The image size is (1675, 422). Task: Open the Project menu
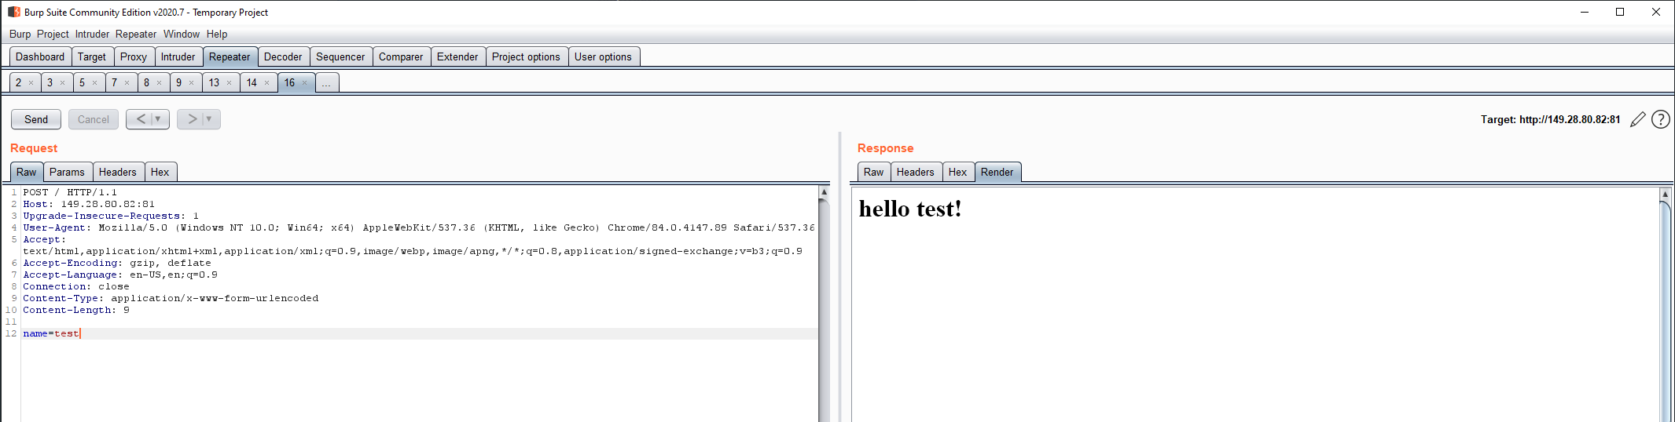53,34
